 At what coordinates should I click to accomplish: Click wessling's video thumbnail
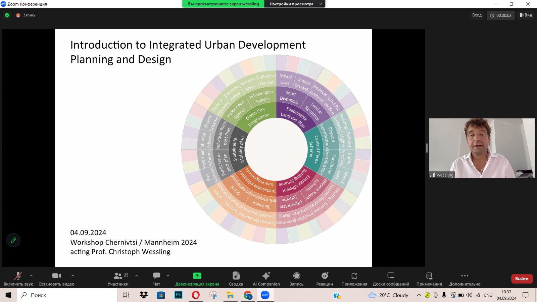tap(482, 148)
